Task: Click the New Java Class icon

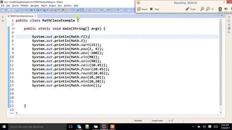Action: [55, 10]
